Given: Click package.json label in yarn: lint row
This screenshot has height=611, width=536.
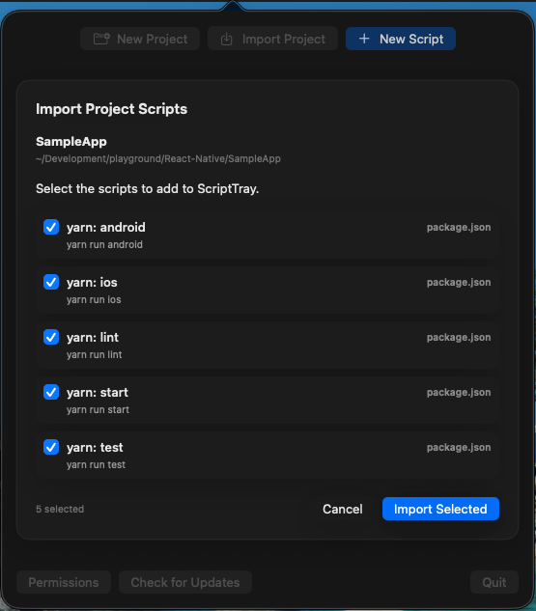Looking at the screenshot, I should 459,337.
